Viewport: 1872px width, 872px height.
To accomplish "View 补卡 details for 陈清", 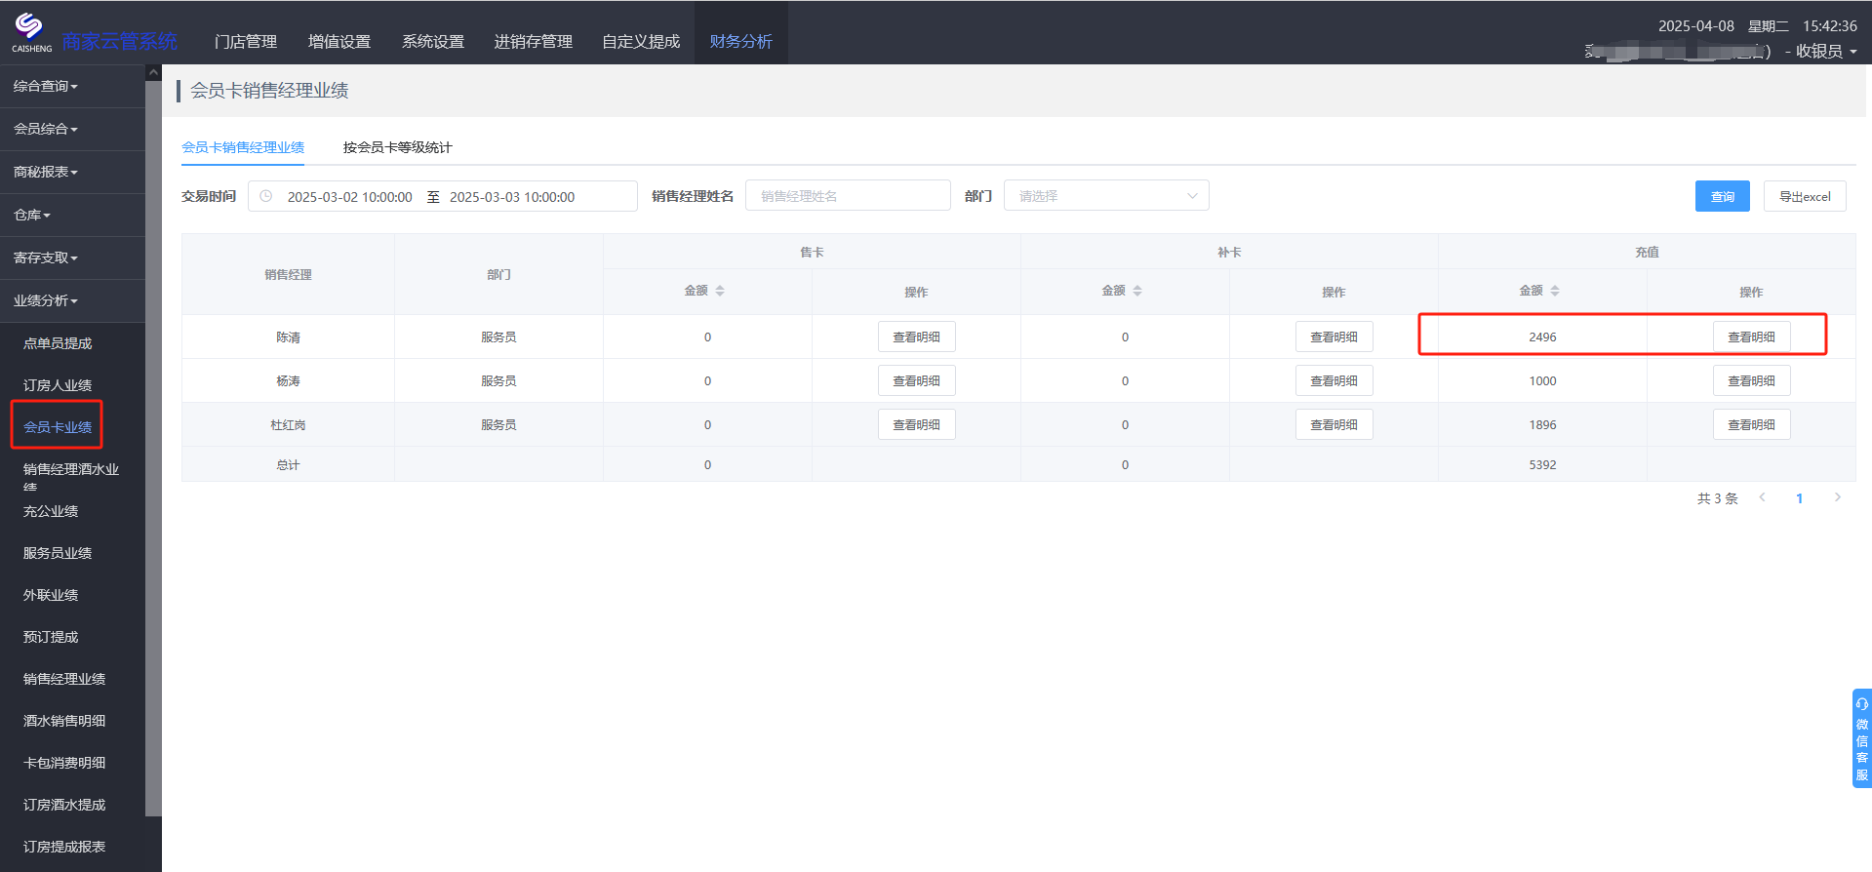I will point(1334,337).
